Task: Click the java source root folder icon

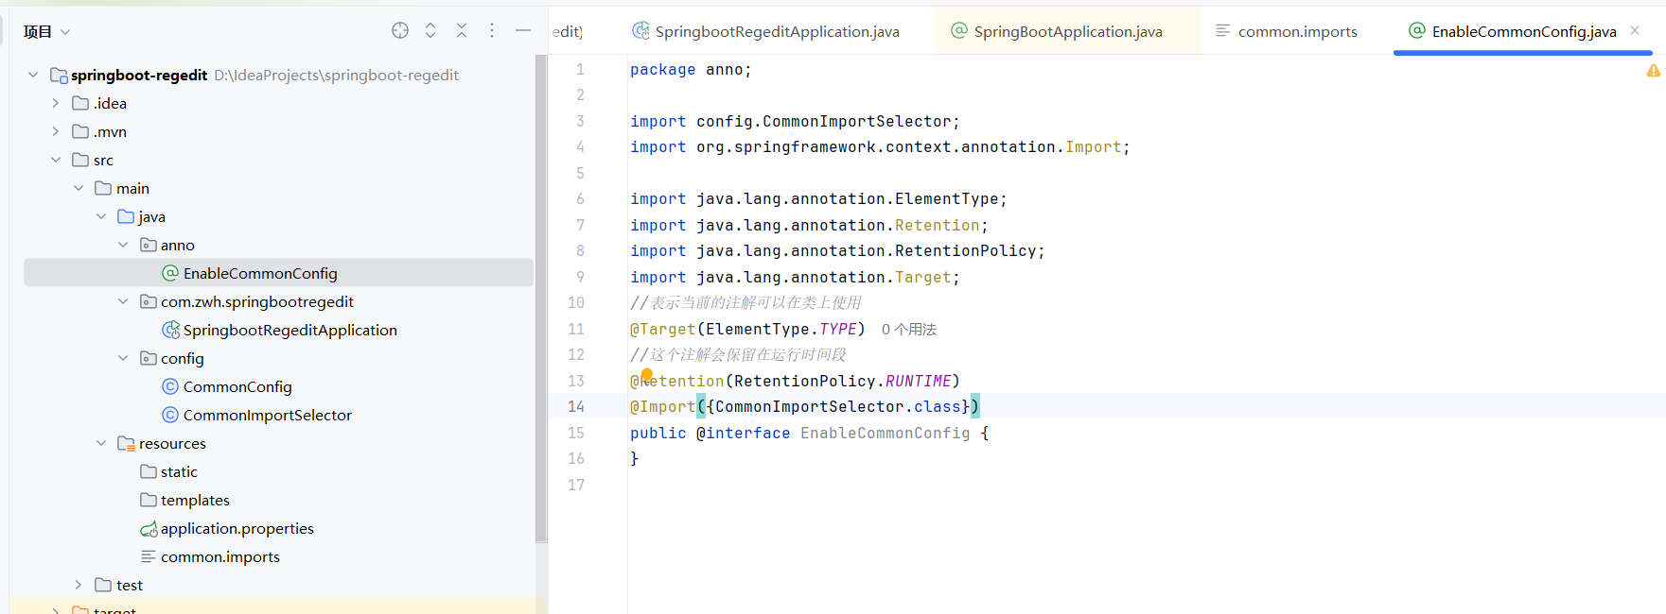Action: (x=126, y=216)
